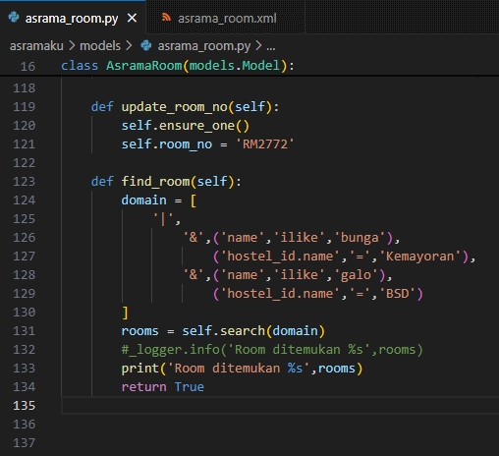
Task: Close the asrama_room.py tab
Action: [x=132, y=18]
